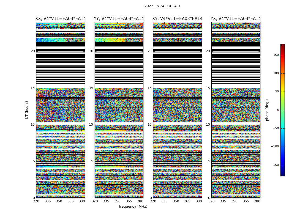Click the 150 colorbar tick label
Screen dimensions: 289x220
pos(276,55)
